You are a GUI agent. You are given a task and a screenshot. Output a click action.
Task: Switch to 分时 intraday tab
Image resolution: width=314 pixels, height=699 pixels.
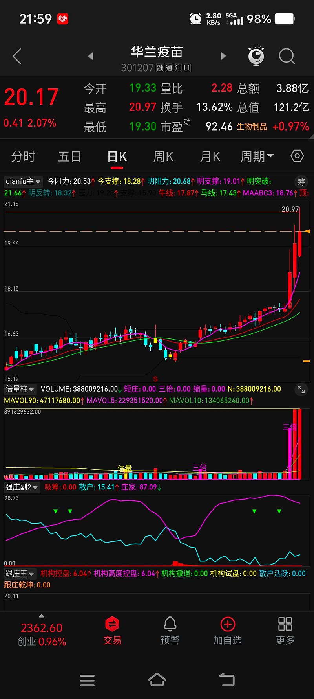pyautogui.click(x=23, y=156)
